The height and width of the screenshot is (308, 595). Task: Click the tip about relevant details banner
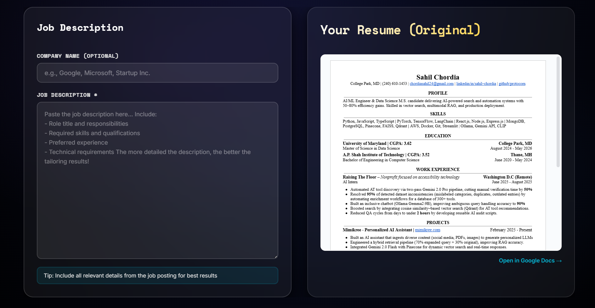click(x=157, y=276)
